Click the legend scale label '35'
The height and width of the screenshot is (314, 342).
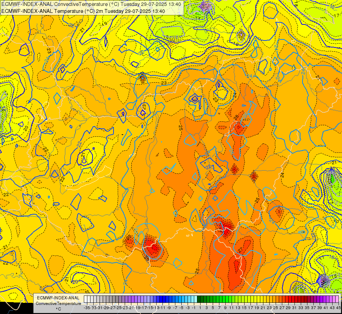[x=307, y=308]
